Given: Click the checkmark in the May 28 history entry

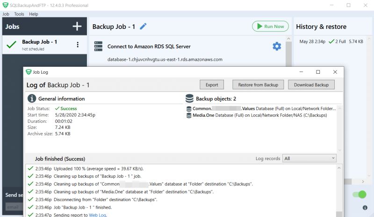Looking at the screenshot, I should [x=331, y=42].
